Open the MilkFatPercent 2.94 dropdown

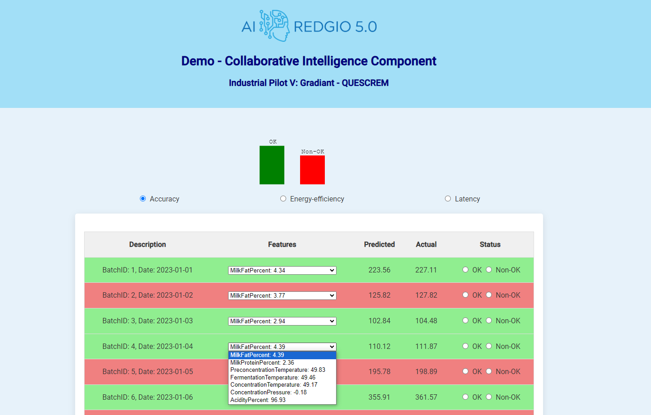[x=282, y=321]
